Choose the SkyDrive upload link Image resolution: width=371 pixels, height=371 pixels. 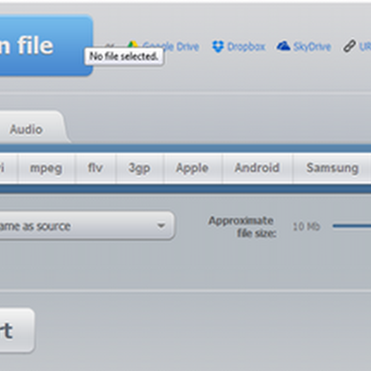click(312, 47)
